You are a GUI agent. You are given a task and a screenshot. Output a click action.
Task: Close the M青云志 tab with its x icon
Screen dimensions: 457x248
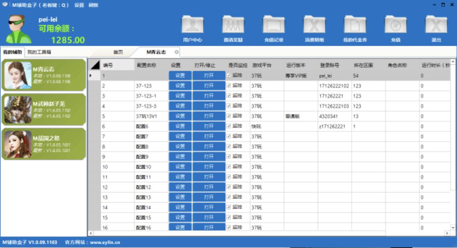pyautogui.click(x=176, y=52)
